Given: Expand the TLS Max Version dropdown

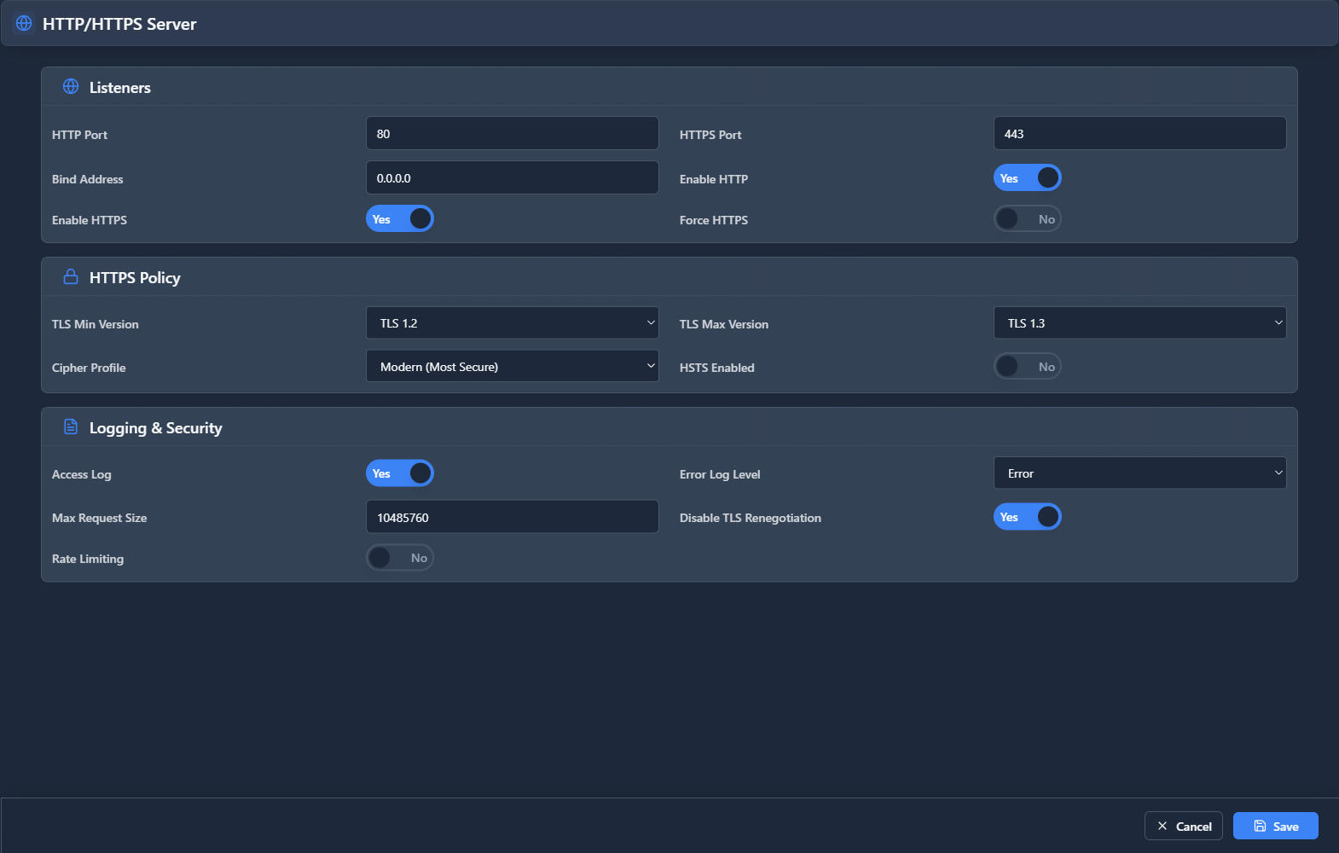Looking at the screenshot, I should [x=1139, y=323].
